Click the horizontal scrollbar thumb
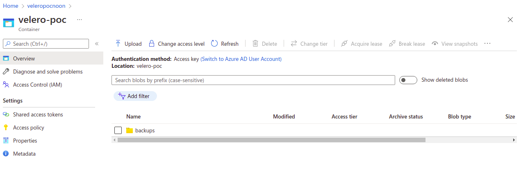The height and width of the screenshot is (181, 521). (271, 140)
